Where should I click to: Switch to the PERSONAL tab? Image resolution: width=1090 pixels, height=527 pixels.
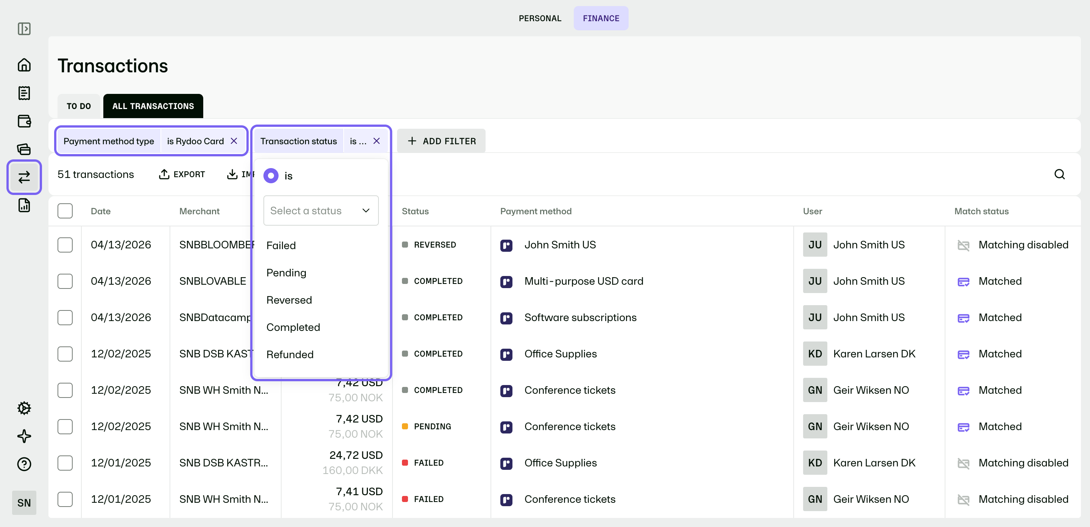point(540,18)
